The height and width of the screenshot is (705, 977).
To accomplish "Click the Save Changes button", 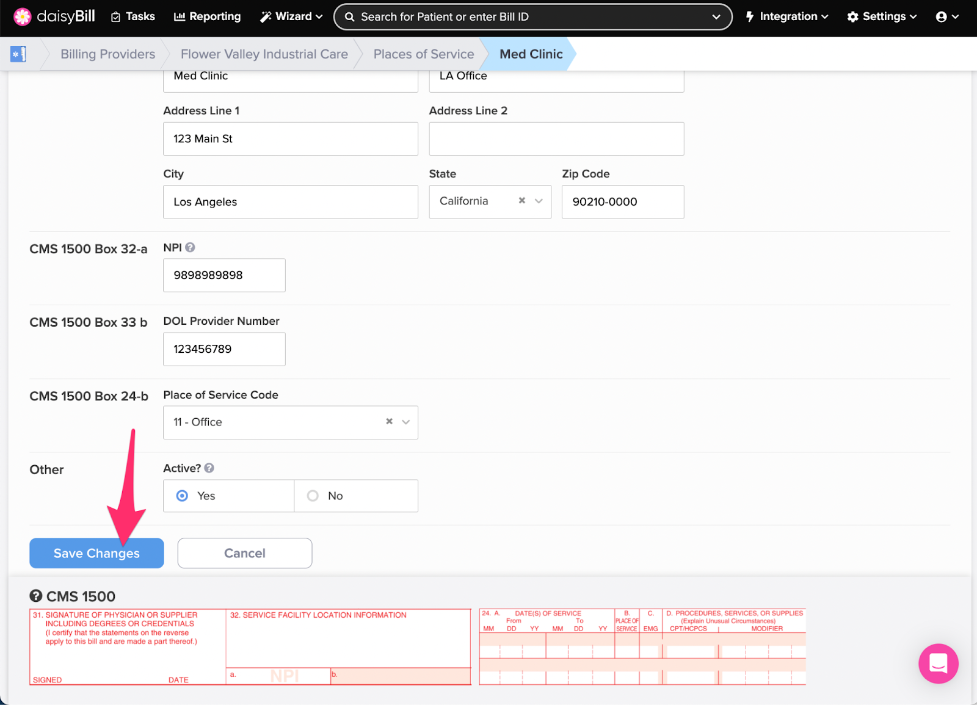I will (x=96, y=553).
